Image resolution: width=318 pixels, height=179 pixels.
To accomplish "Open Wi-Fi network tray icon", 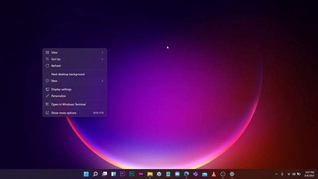I will pyautogui.click(x=289, y=174).
